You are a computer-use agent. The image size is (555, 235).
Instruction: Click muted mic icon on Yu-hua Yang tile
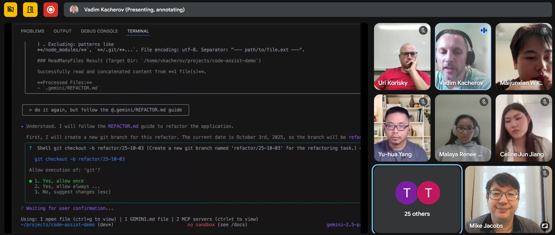[423, 102]
